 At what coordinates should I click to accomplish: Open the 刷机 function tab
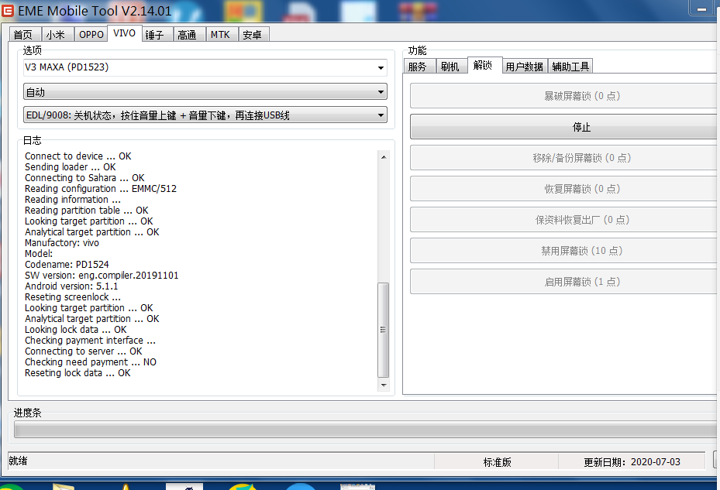click(x=451, y=67)
